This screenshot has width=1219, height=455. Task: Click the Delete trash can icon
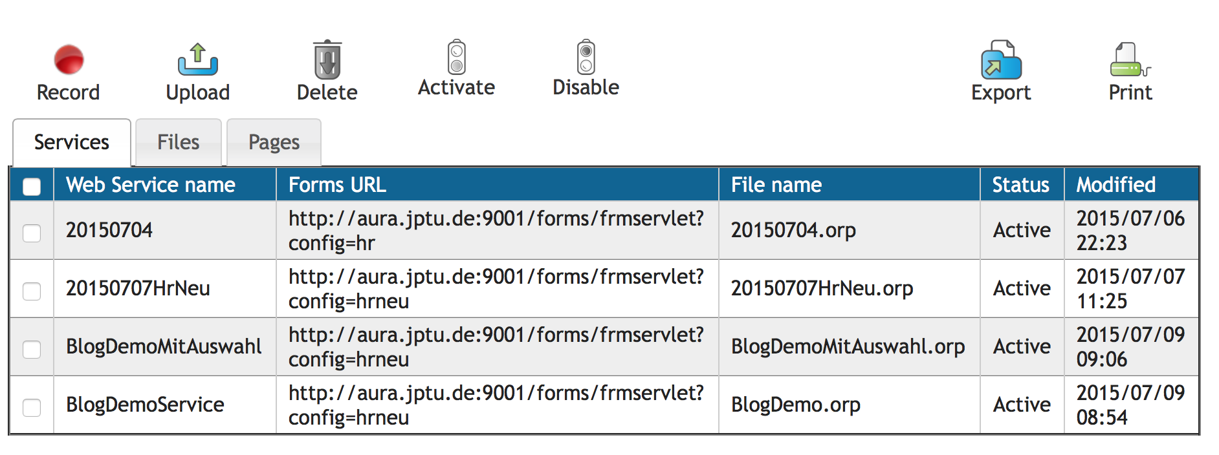point(327,60)
